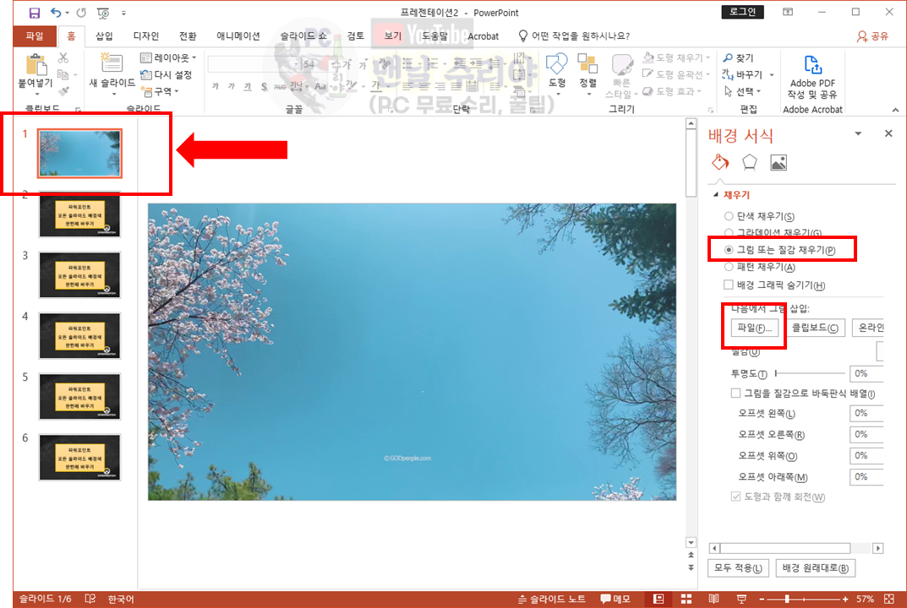Switch to the 디자인 tab
Viewport: 907px width, 608px height.
[x=145, y=35]
